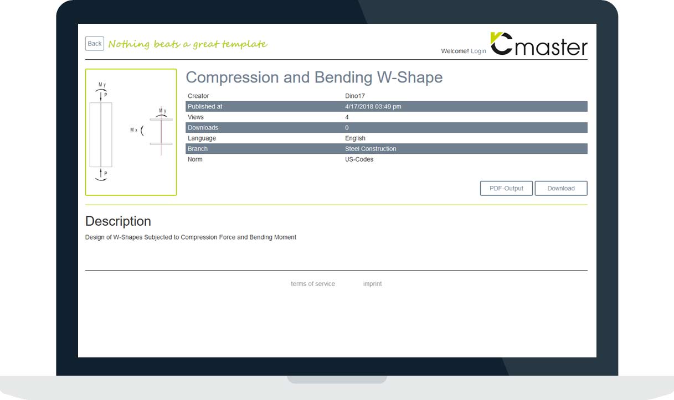Open the imprint link
674x400 pixels.
click(372, 284)
